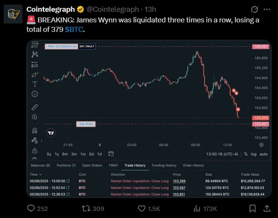This screenshot has height=218, width=278.
Task: Click the Liq. Price line label
Action: pos(86,124)
